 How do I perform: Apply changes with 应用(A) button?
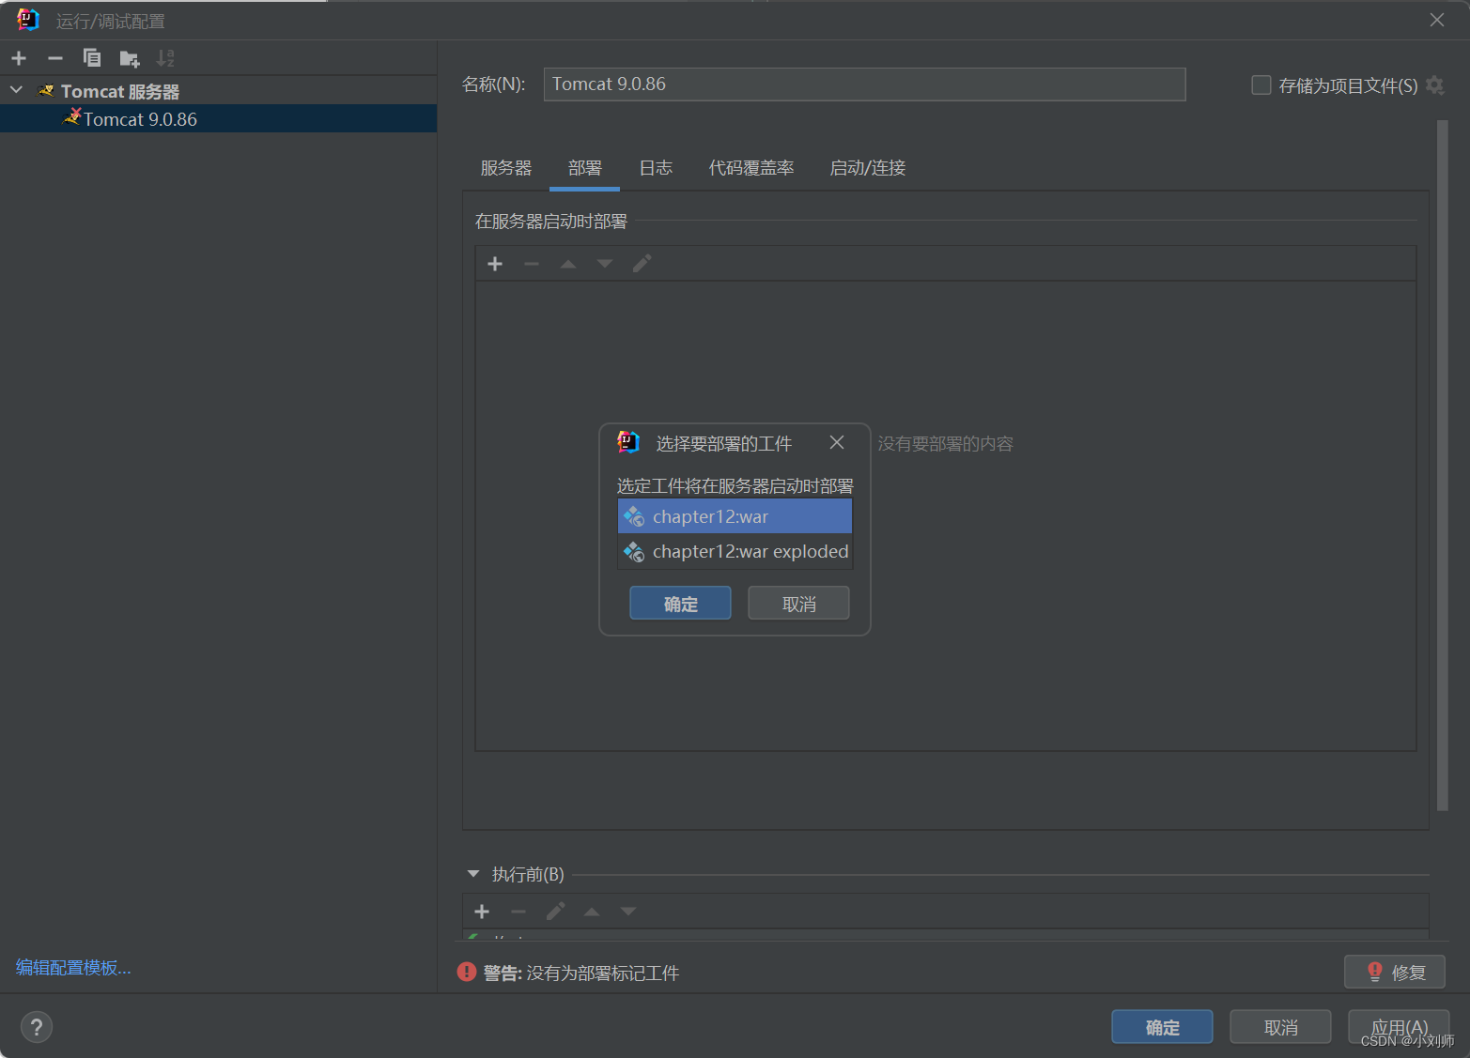point(1399,1027)
